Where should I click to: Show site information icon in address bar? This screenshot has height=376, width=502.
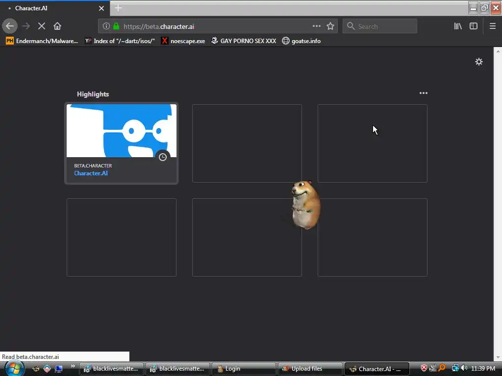[x=106, y=26]
